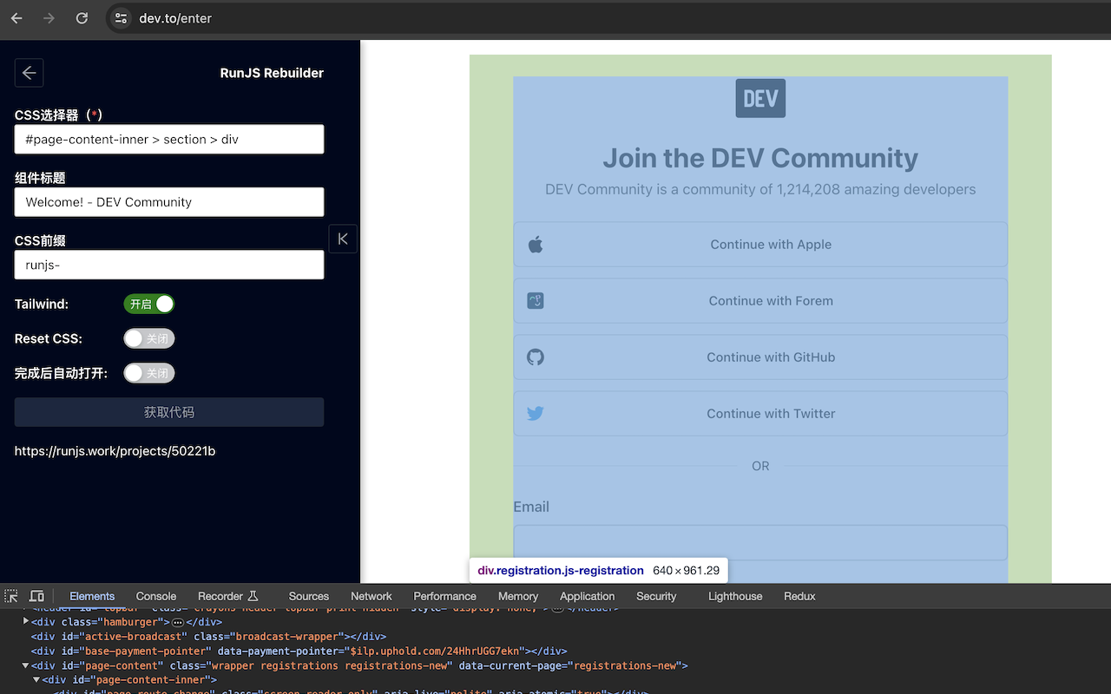
Task: Click the '1,214,208 amazing developers' subtitle text
Action: [x=877, y=189]
